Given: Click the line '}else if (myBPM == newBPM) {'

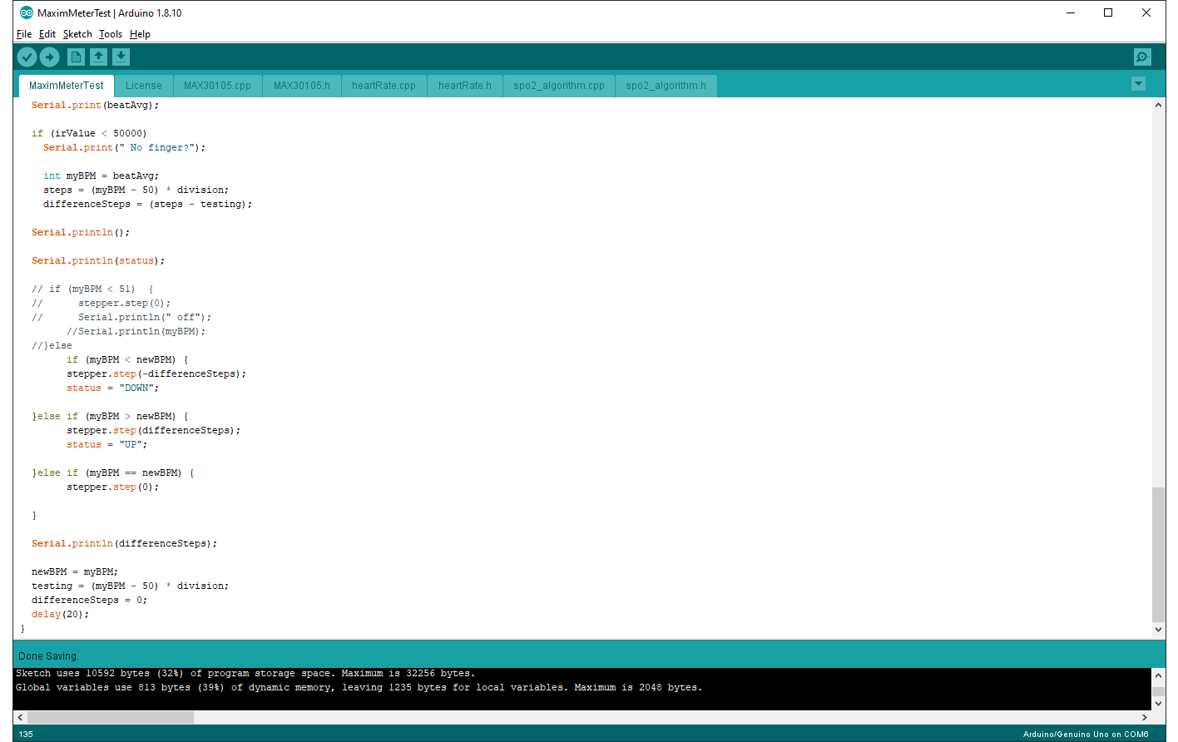Looking at the screenshot, I should point(113,472).
